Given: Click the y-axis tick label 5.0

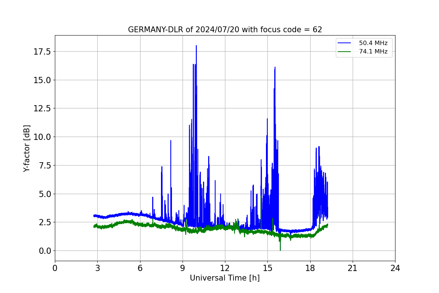Looking at the screenshot, I should (x=45, y=194).
